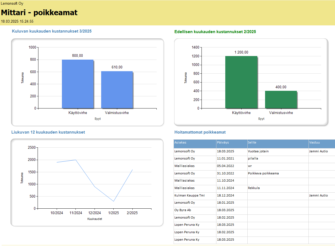Click the Selite column header

tap(252, 143)
